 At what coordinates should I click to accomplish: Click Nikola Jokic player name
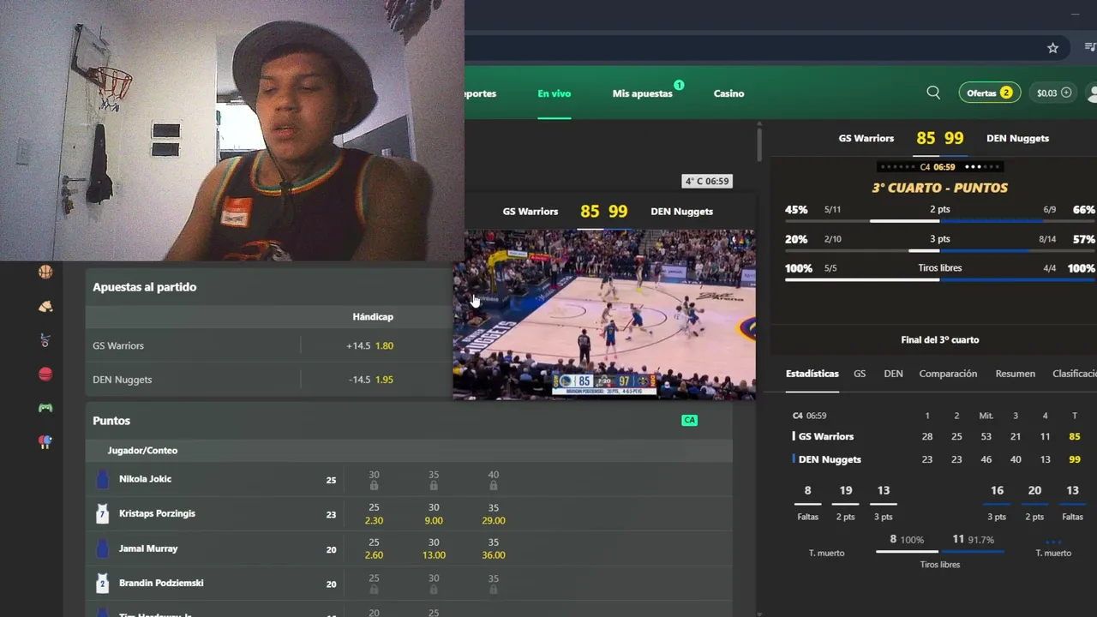point(145,479)
